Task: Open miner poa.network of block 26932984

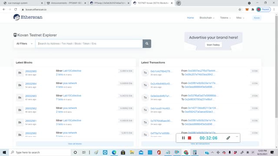Action: coord(70,83)
